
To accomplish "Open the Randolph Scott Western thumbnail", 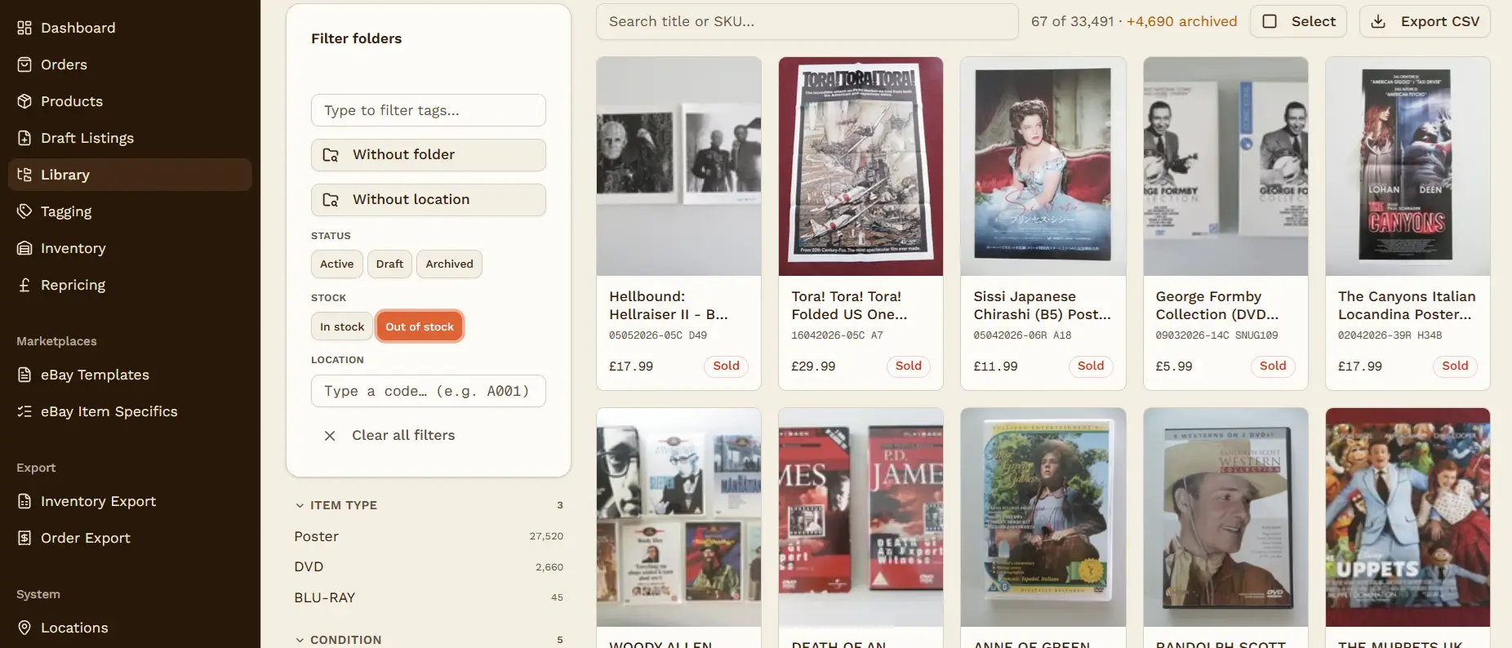I will (x=1225, y=517).
